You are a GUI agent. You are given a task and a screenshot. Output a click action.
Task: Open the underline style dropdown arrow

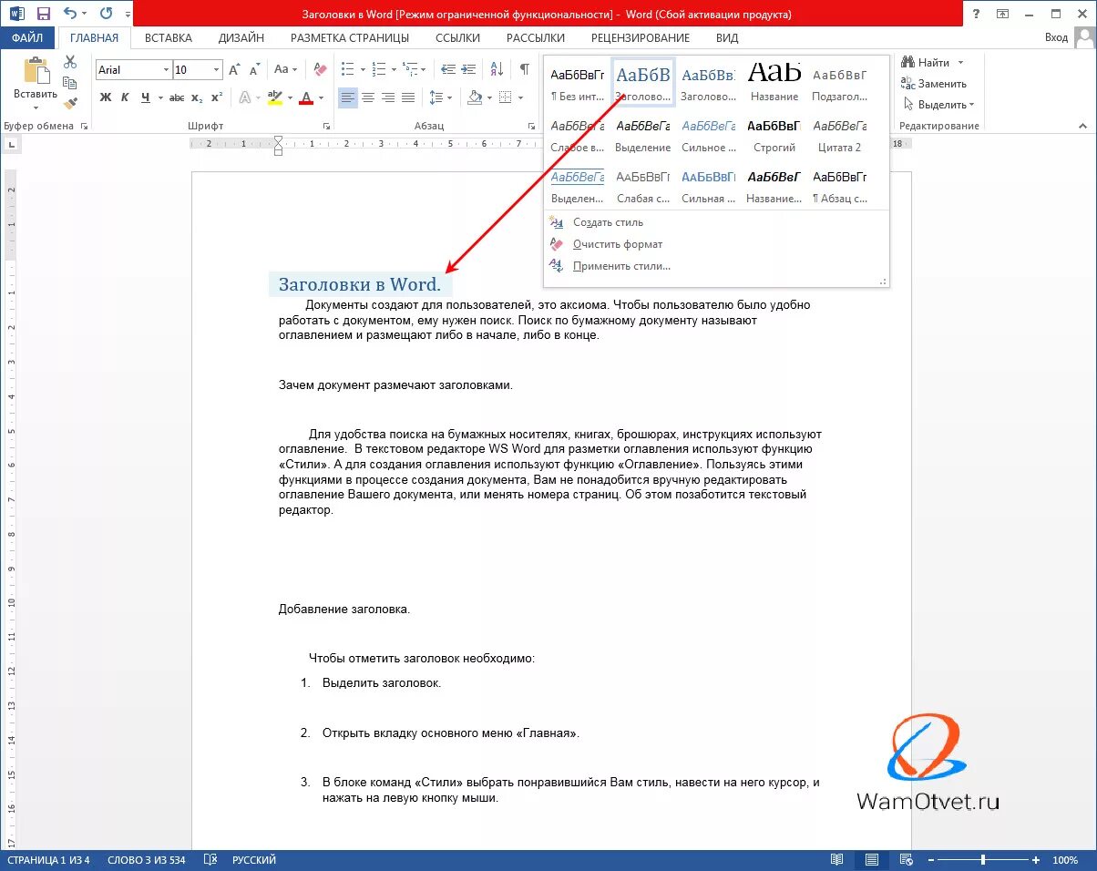coord(159,97)
